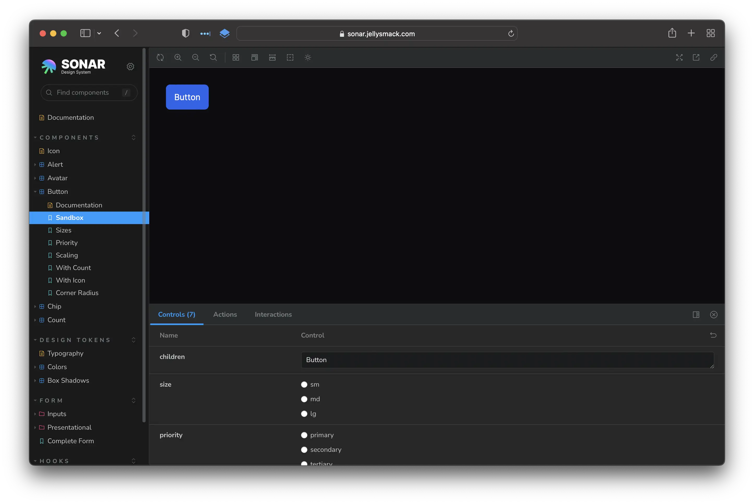The image size is (754, 504).
Task: Change addons panel orientation icon
Action: 696,315
